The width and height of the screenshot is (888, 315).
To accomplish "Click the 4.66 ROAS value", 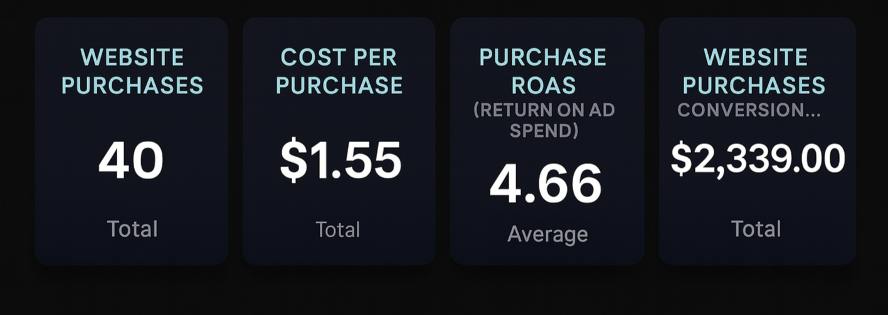I will [546, 184].
